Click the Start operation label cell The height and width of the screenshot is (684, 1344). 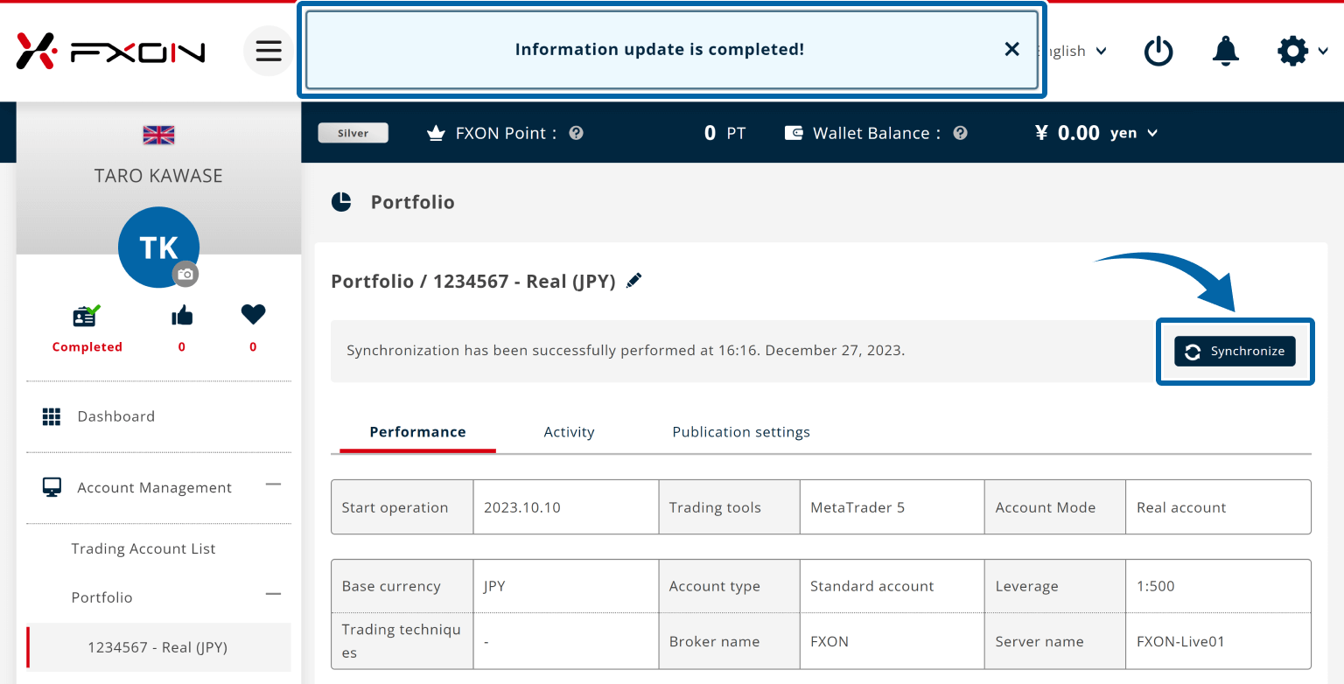(402, 507)
